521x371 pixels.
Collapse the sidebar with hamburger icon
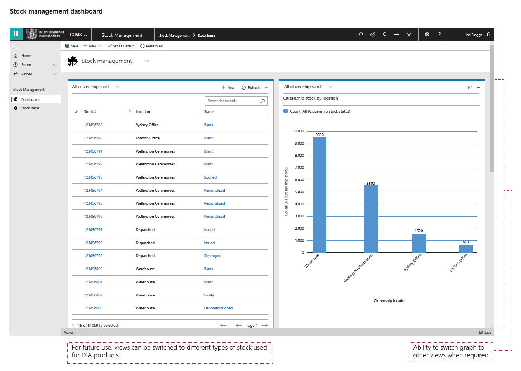[16, 46]
